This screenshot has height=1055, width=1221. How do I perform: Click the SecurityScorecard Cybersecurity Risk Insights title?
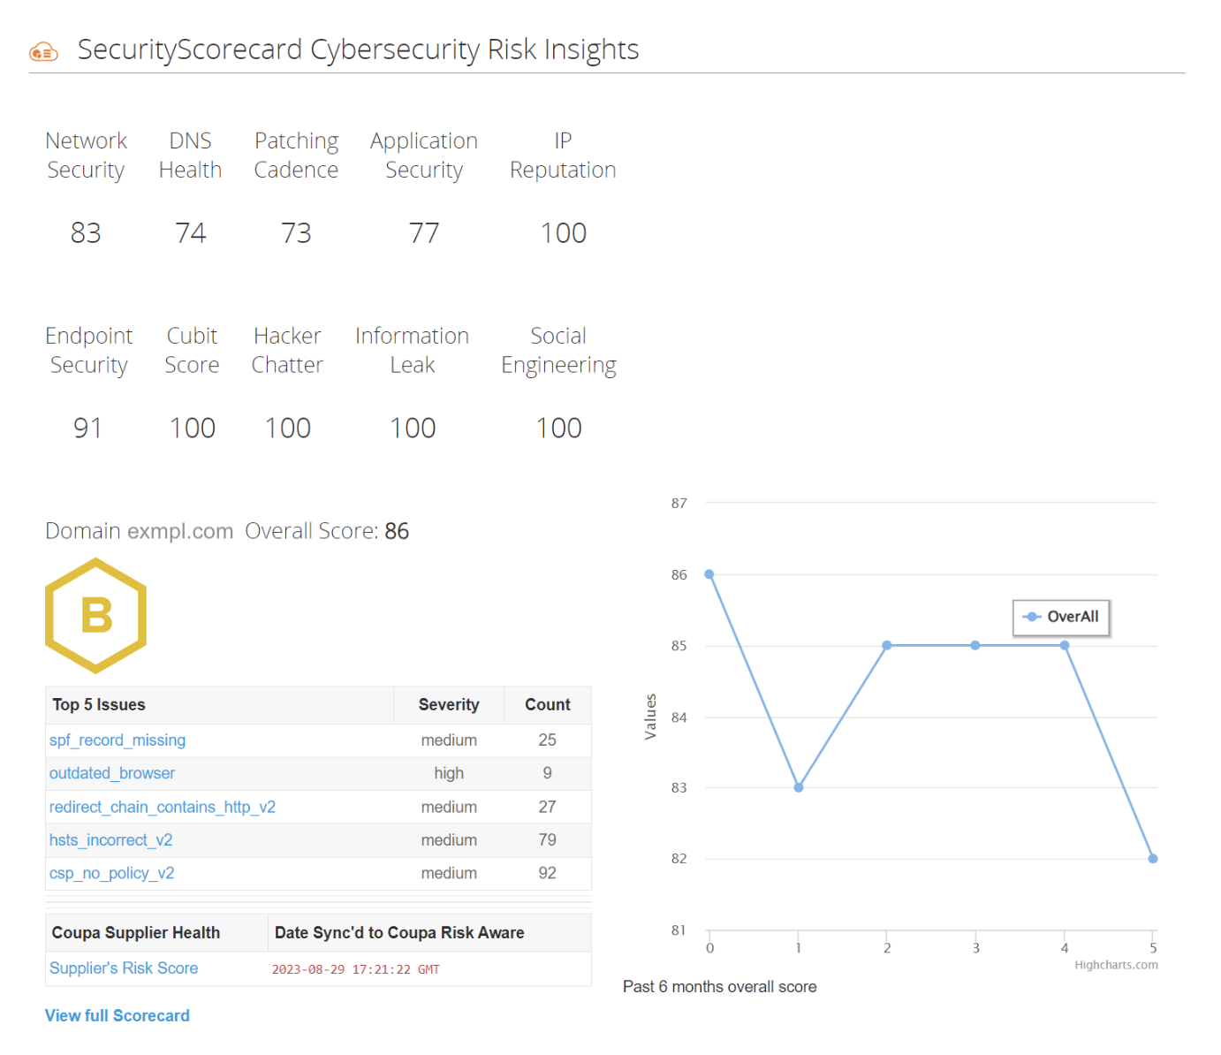pyautogui.click(x=358, y=49)
